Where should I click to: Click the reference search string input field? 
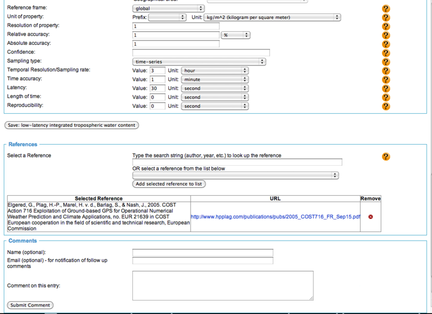click(x=237, y=162)
